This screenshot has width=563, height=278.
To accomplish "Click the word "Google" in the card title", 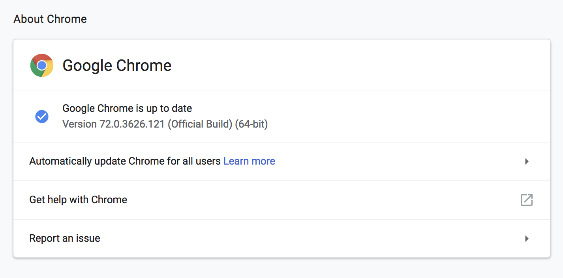I will pyautogui.click(x=87, y=65).
